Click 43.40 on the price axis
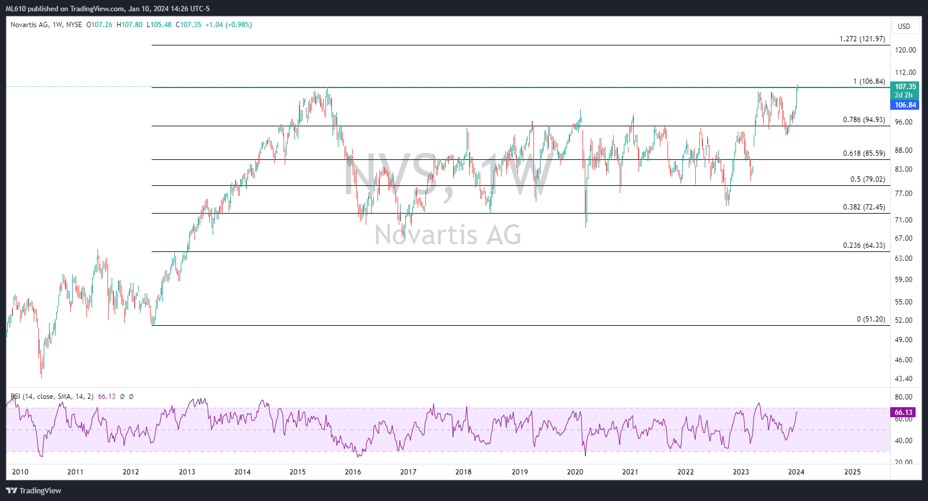 pos(904,379)
